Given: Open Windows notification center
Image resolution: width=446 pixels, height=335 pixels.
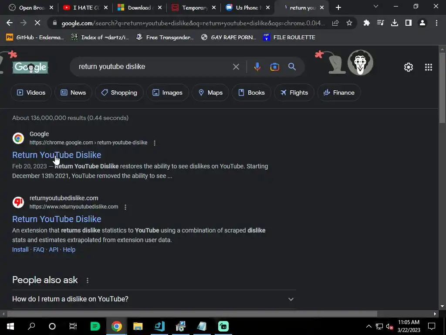Looking at the screenshot, I should [432, 326].
